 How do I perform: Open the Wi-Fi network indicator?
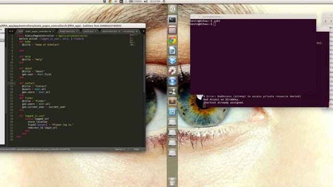(x=116, y=2)
